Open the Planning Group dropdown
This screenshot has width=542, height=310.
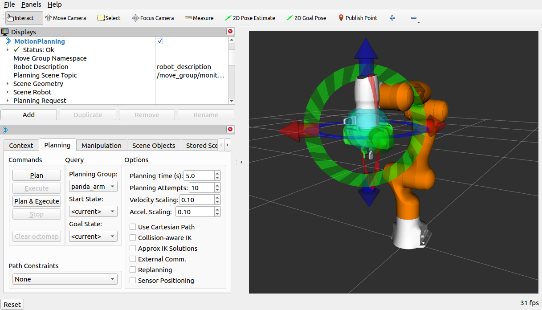coord(93,186)
